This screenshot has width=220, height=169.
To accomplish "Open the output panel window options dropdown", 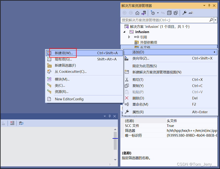I will click(105, 116).
